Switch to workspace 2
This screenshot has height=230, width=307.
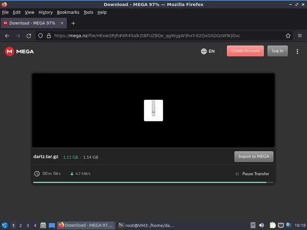point(21,226)
